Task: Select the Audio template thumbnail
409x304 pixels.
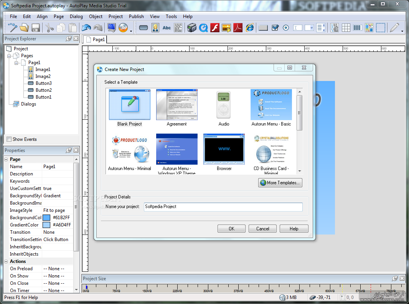Action: (x=224, y=105)
